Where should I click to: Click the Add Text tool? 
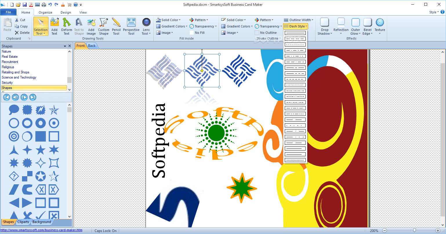54,26
